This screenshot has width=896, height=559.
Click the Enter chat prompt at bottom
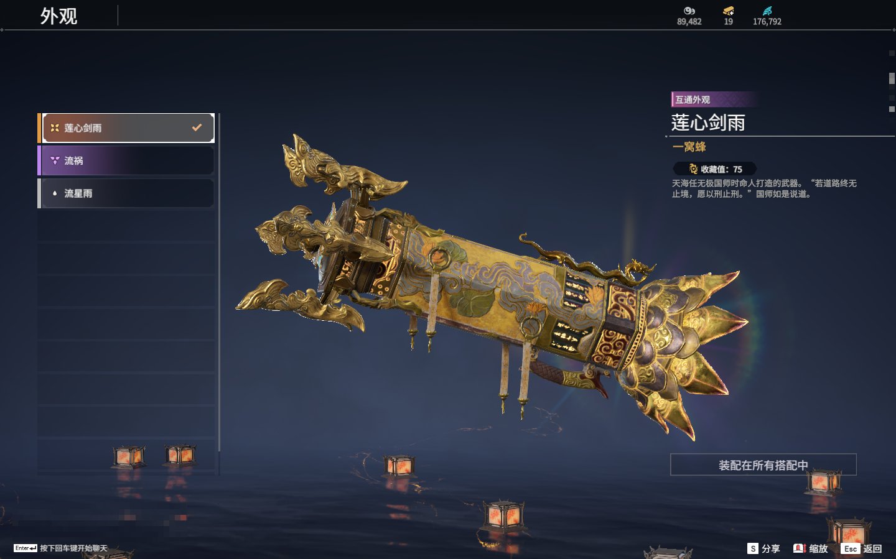60,548
